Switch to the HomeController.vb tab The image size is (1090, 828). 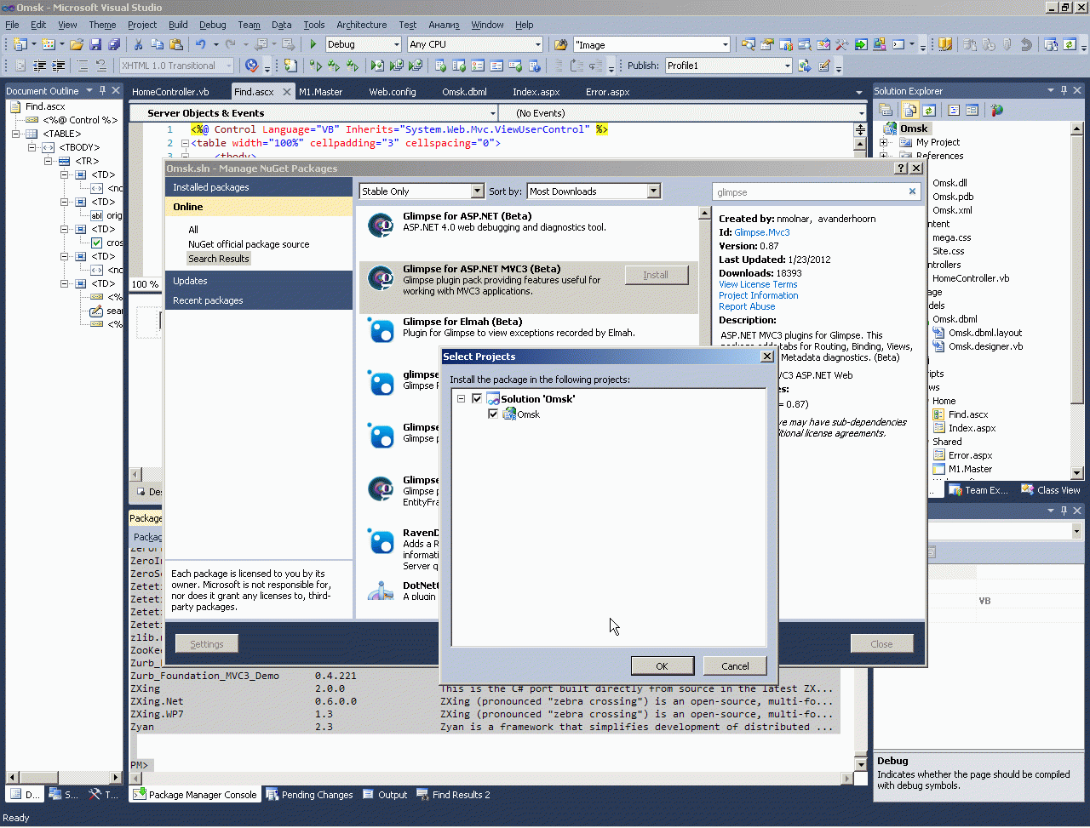(x=170, y=92)
